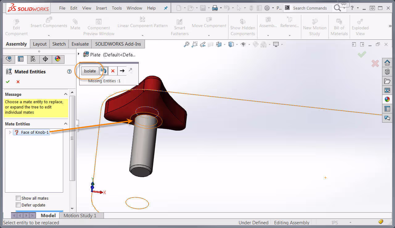
Task: Switch to the Evaluate tab
Action: coord(80,44)
